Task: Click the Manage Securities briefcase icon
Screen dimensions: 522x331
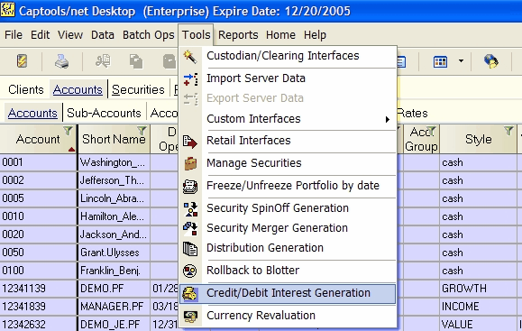Action: pos(190,164)
